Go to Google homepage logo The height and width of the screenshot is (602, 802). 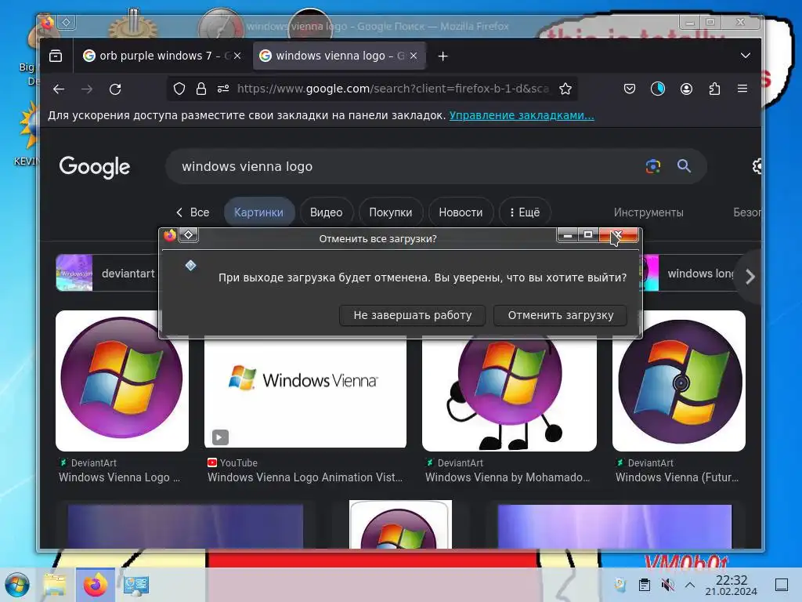point(95,167)
